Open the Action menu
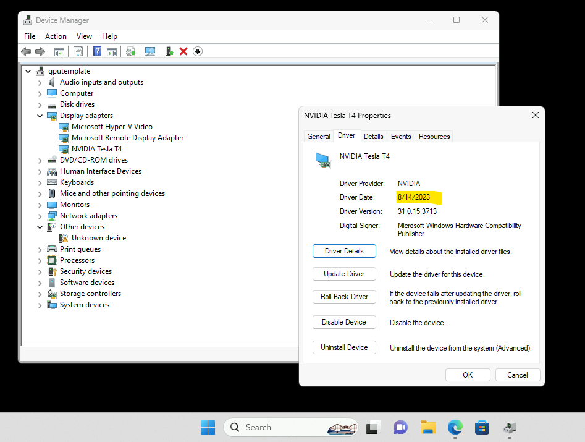Viewport: 585px width, 442px height. (x=56, y=36)
